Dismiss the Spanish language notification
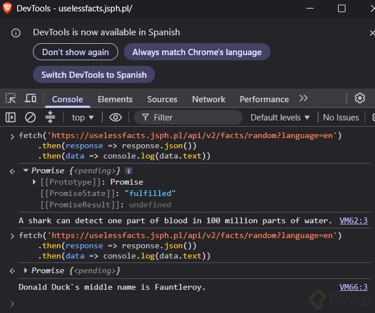Screen dimensions: 375x313 coord(372,33)
